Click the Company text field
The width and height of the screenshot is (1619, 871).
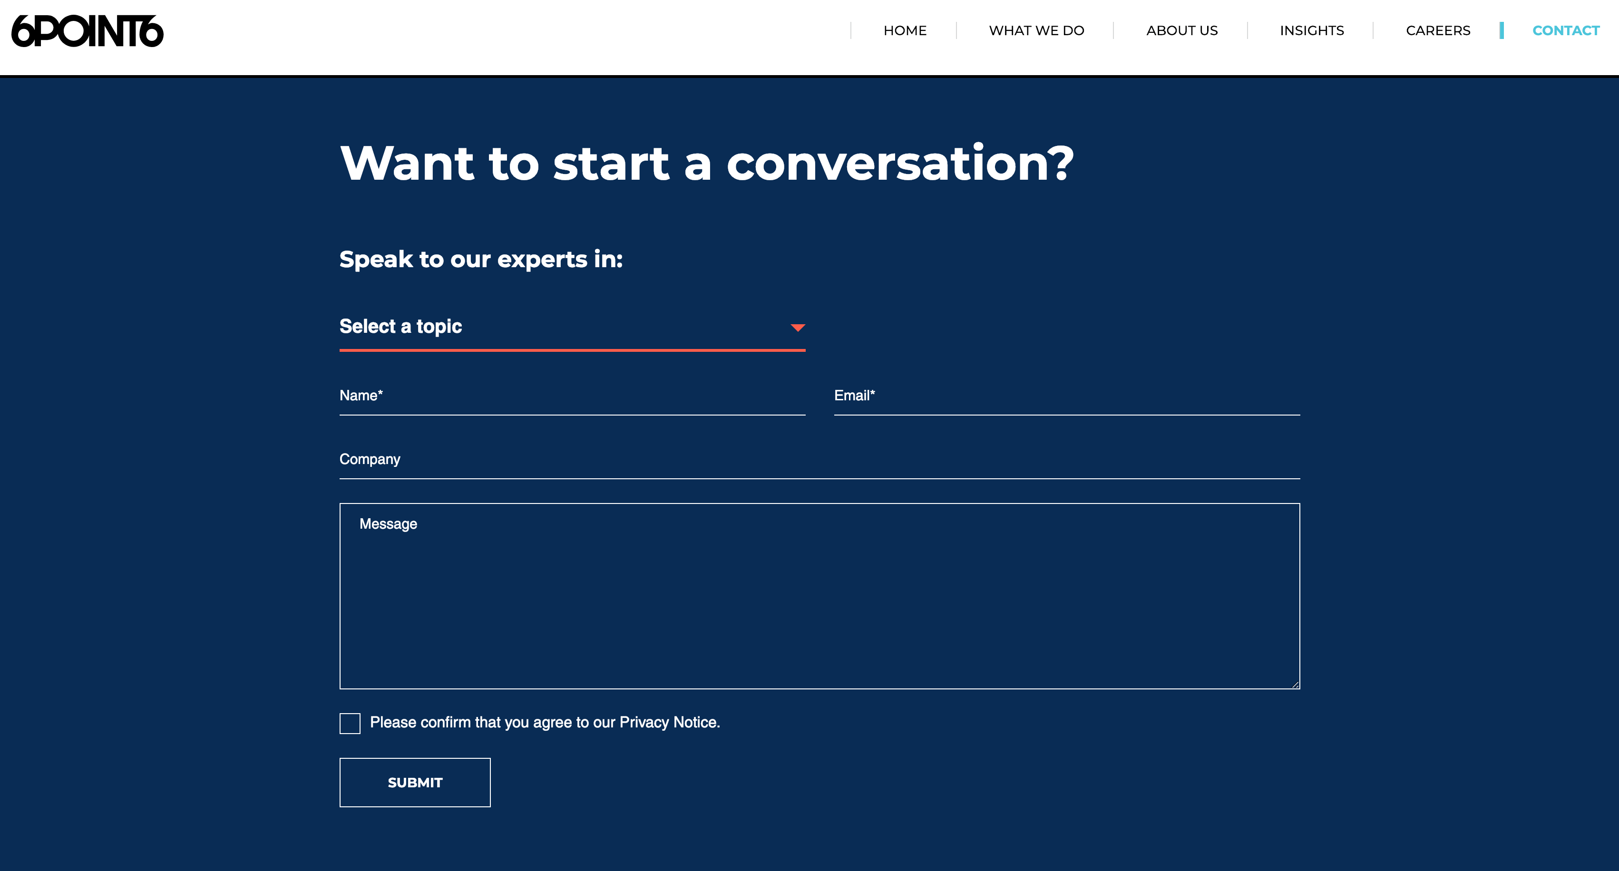[x=819, y=460]
